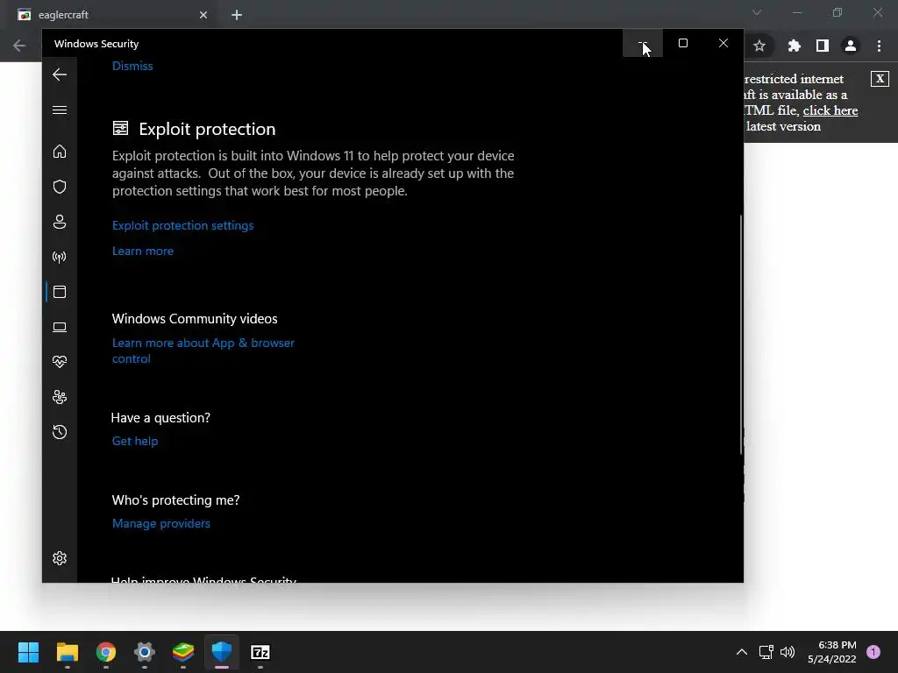The image size is (898, 673).
Task: Bookmark this page with the star icon
Action: tap(759, 46)
